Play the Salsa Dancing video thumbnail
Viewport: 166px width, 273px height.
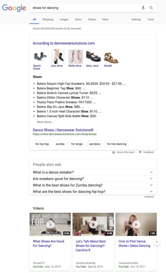pos(136,224)
